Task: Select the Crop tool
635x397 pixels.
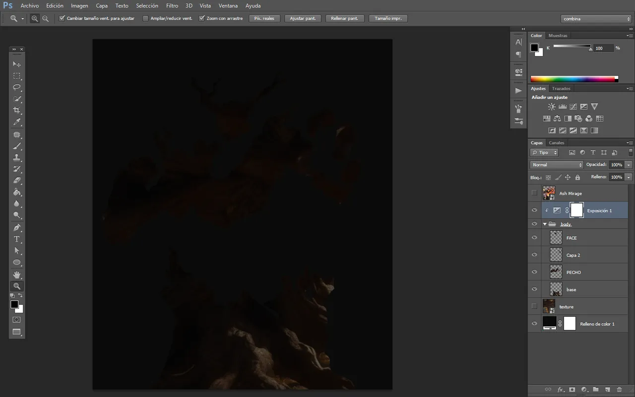Action: click(17, 110)
